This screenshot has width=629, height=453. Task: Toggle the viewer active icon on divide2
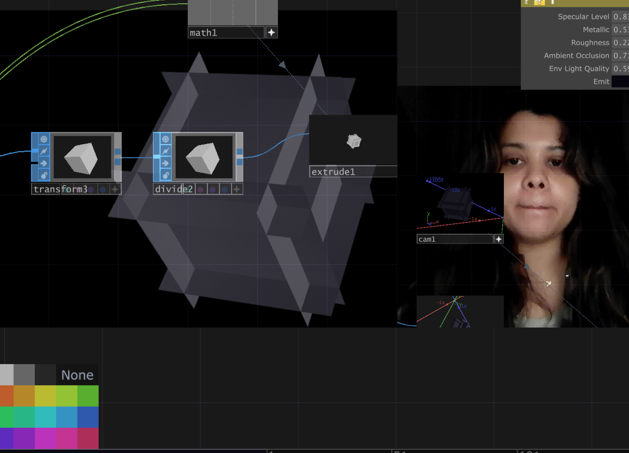point(165,139)
